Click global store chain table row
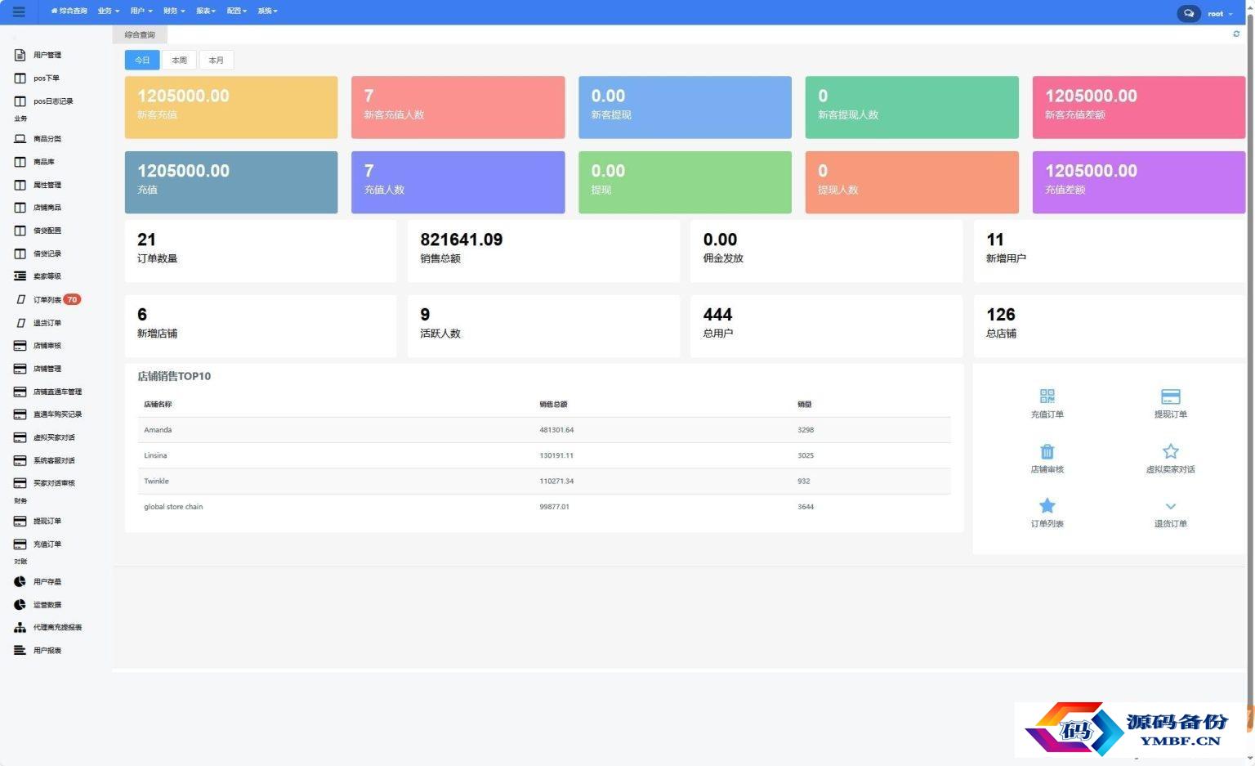 pos(544,507)
